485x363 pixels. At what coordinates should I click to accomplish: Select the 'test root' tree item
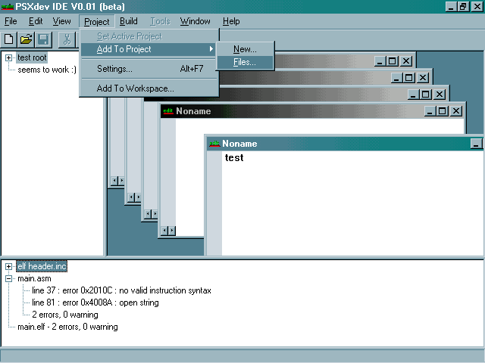point(32,57)
